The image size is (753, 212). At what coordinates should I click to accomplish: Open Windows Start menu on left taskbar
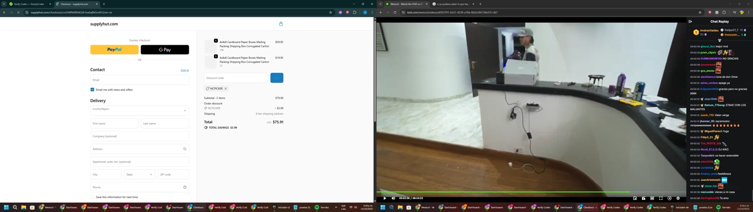(7, 207)
